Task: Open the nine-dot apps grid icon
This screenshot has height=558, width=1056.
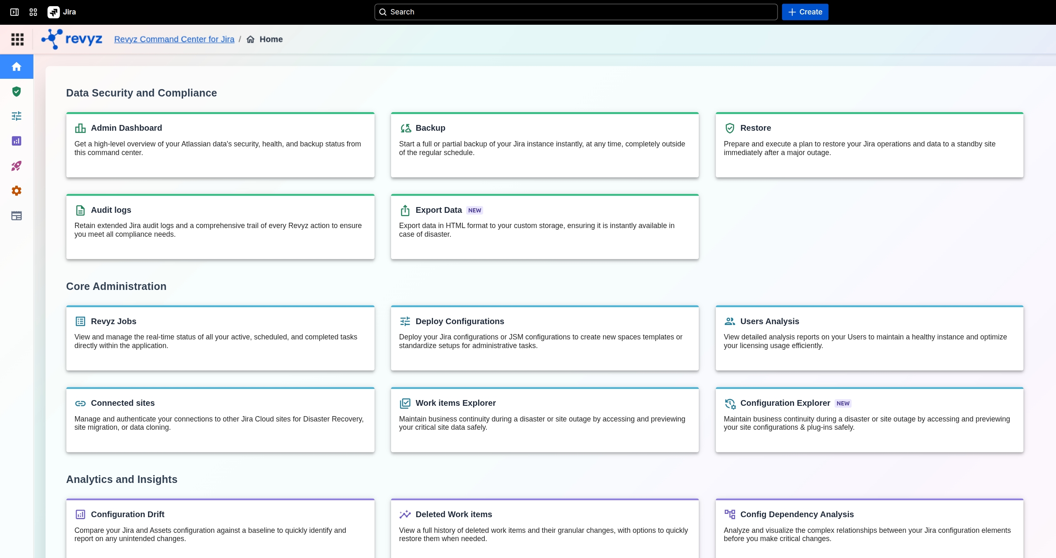Action: pyautogui.click(x=17, y=40)
